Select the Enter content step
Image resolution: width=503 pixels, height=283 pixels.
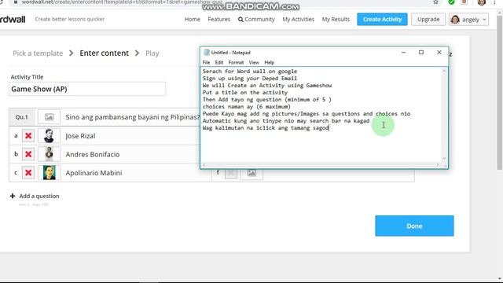[104, 53]
